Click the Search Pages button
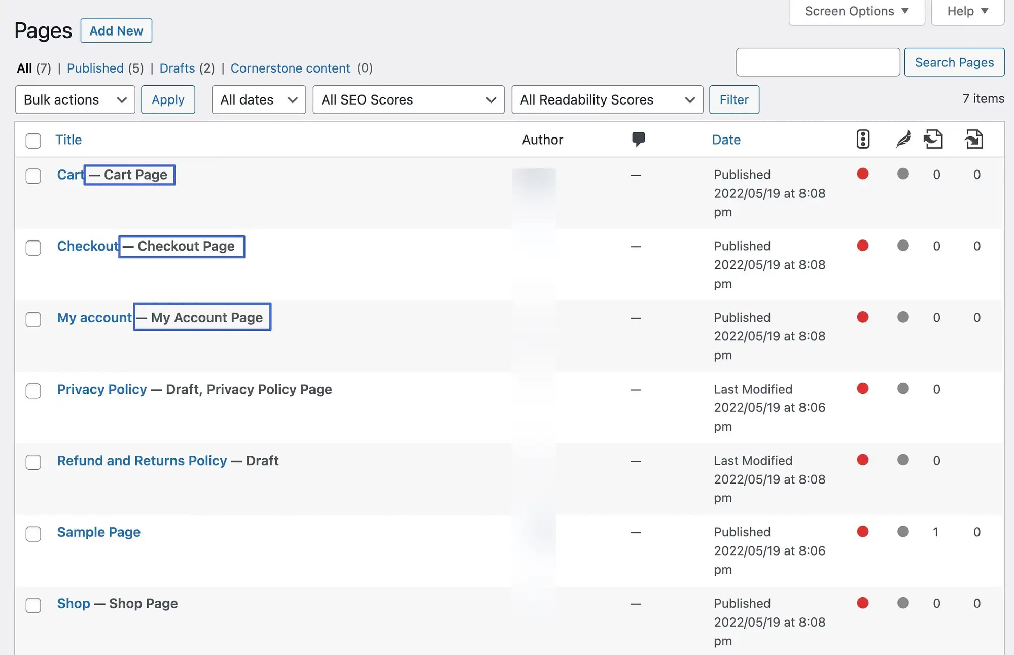 (x=954, y=61)
